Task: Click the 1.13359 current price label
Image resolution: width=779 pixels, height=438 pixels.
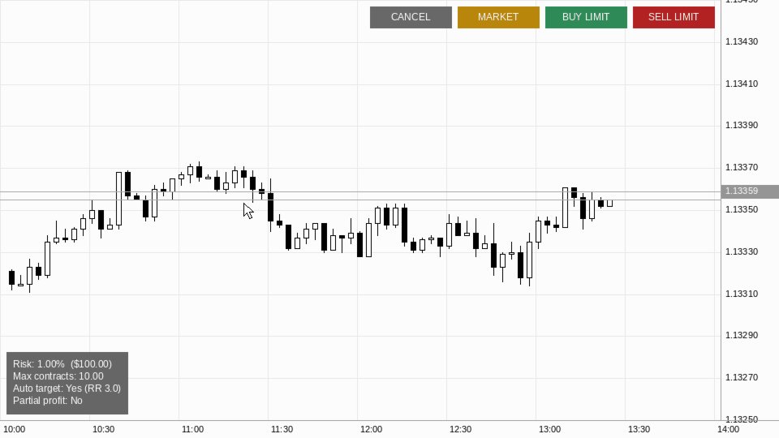Action: (750, 191)
